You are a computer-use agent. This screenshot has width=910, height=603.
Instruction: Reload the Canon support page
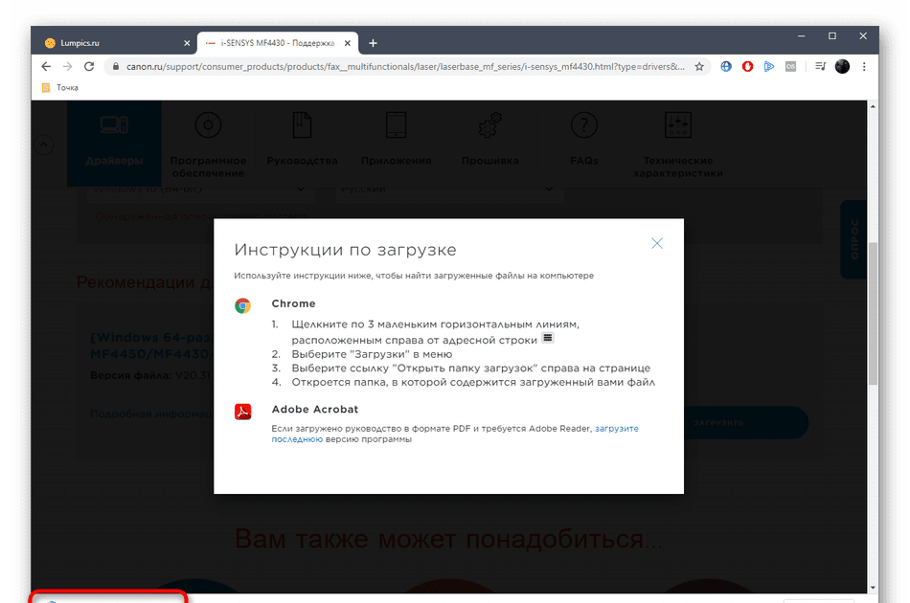tap(89, 67)
